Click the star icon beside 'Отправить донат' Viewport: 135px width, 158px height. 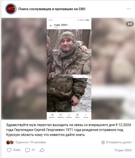103,142
